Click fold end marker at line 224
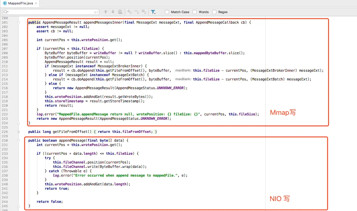 tap(18, 123)
